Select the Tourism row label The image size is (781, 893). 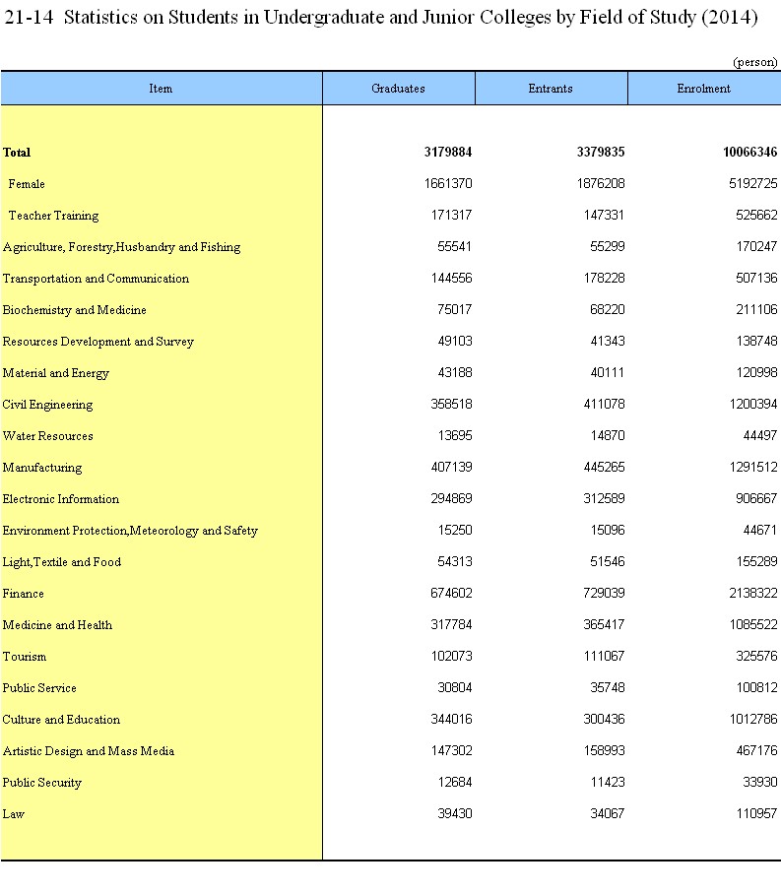tap(25, 657)
